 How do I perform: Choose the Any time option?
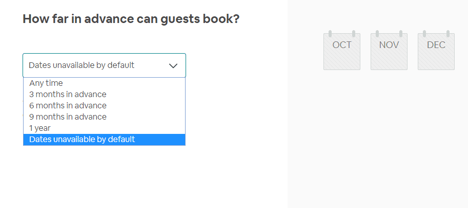pos(104,83)
